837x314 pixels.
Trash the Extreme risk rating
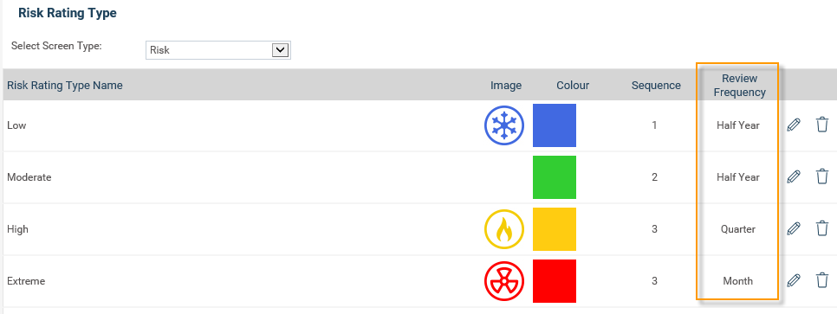coord(822,280)
